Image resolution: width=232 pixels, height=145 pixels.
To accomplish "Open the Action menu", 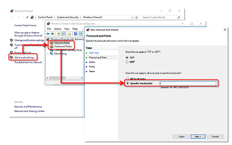I will [58, 29].
